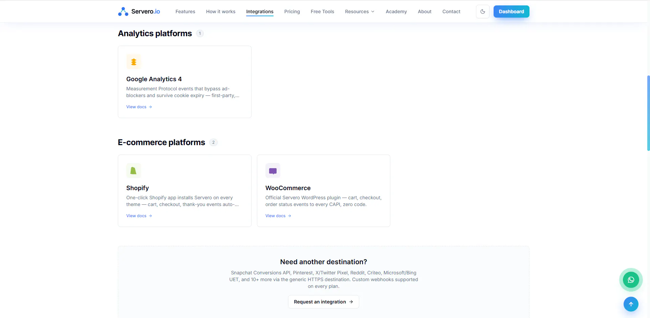This screenshot has height=318, width=650.
Task: Click the Snapchat Conversions API paragraph
Action: pyautogui.click(x=324, y=279)
